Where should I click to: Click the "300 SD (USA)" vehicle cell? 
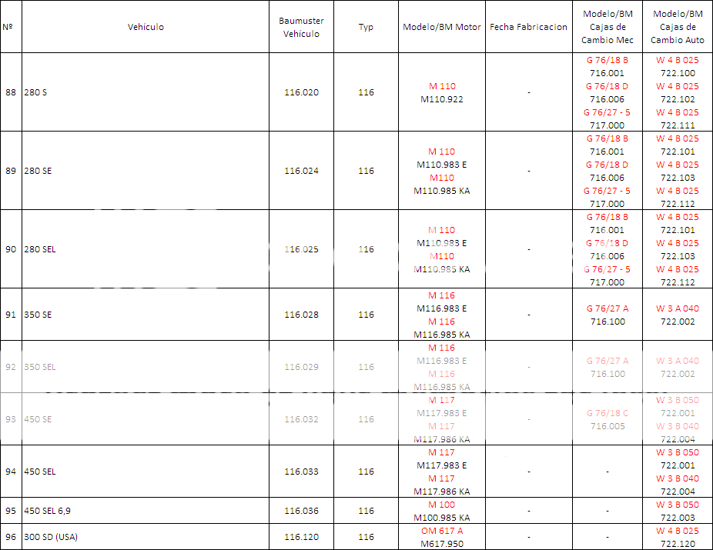point(51,537)
